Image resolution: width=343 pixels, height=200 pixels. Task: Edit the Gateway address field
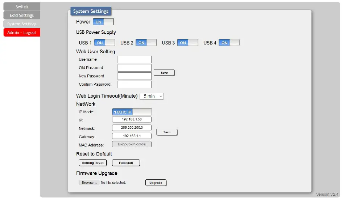tap(132, 136)
